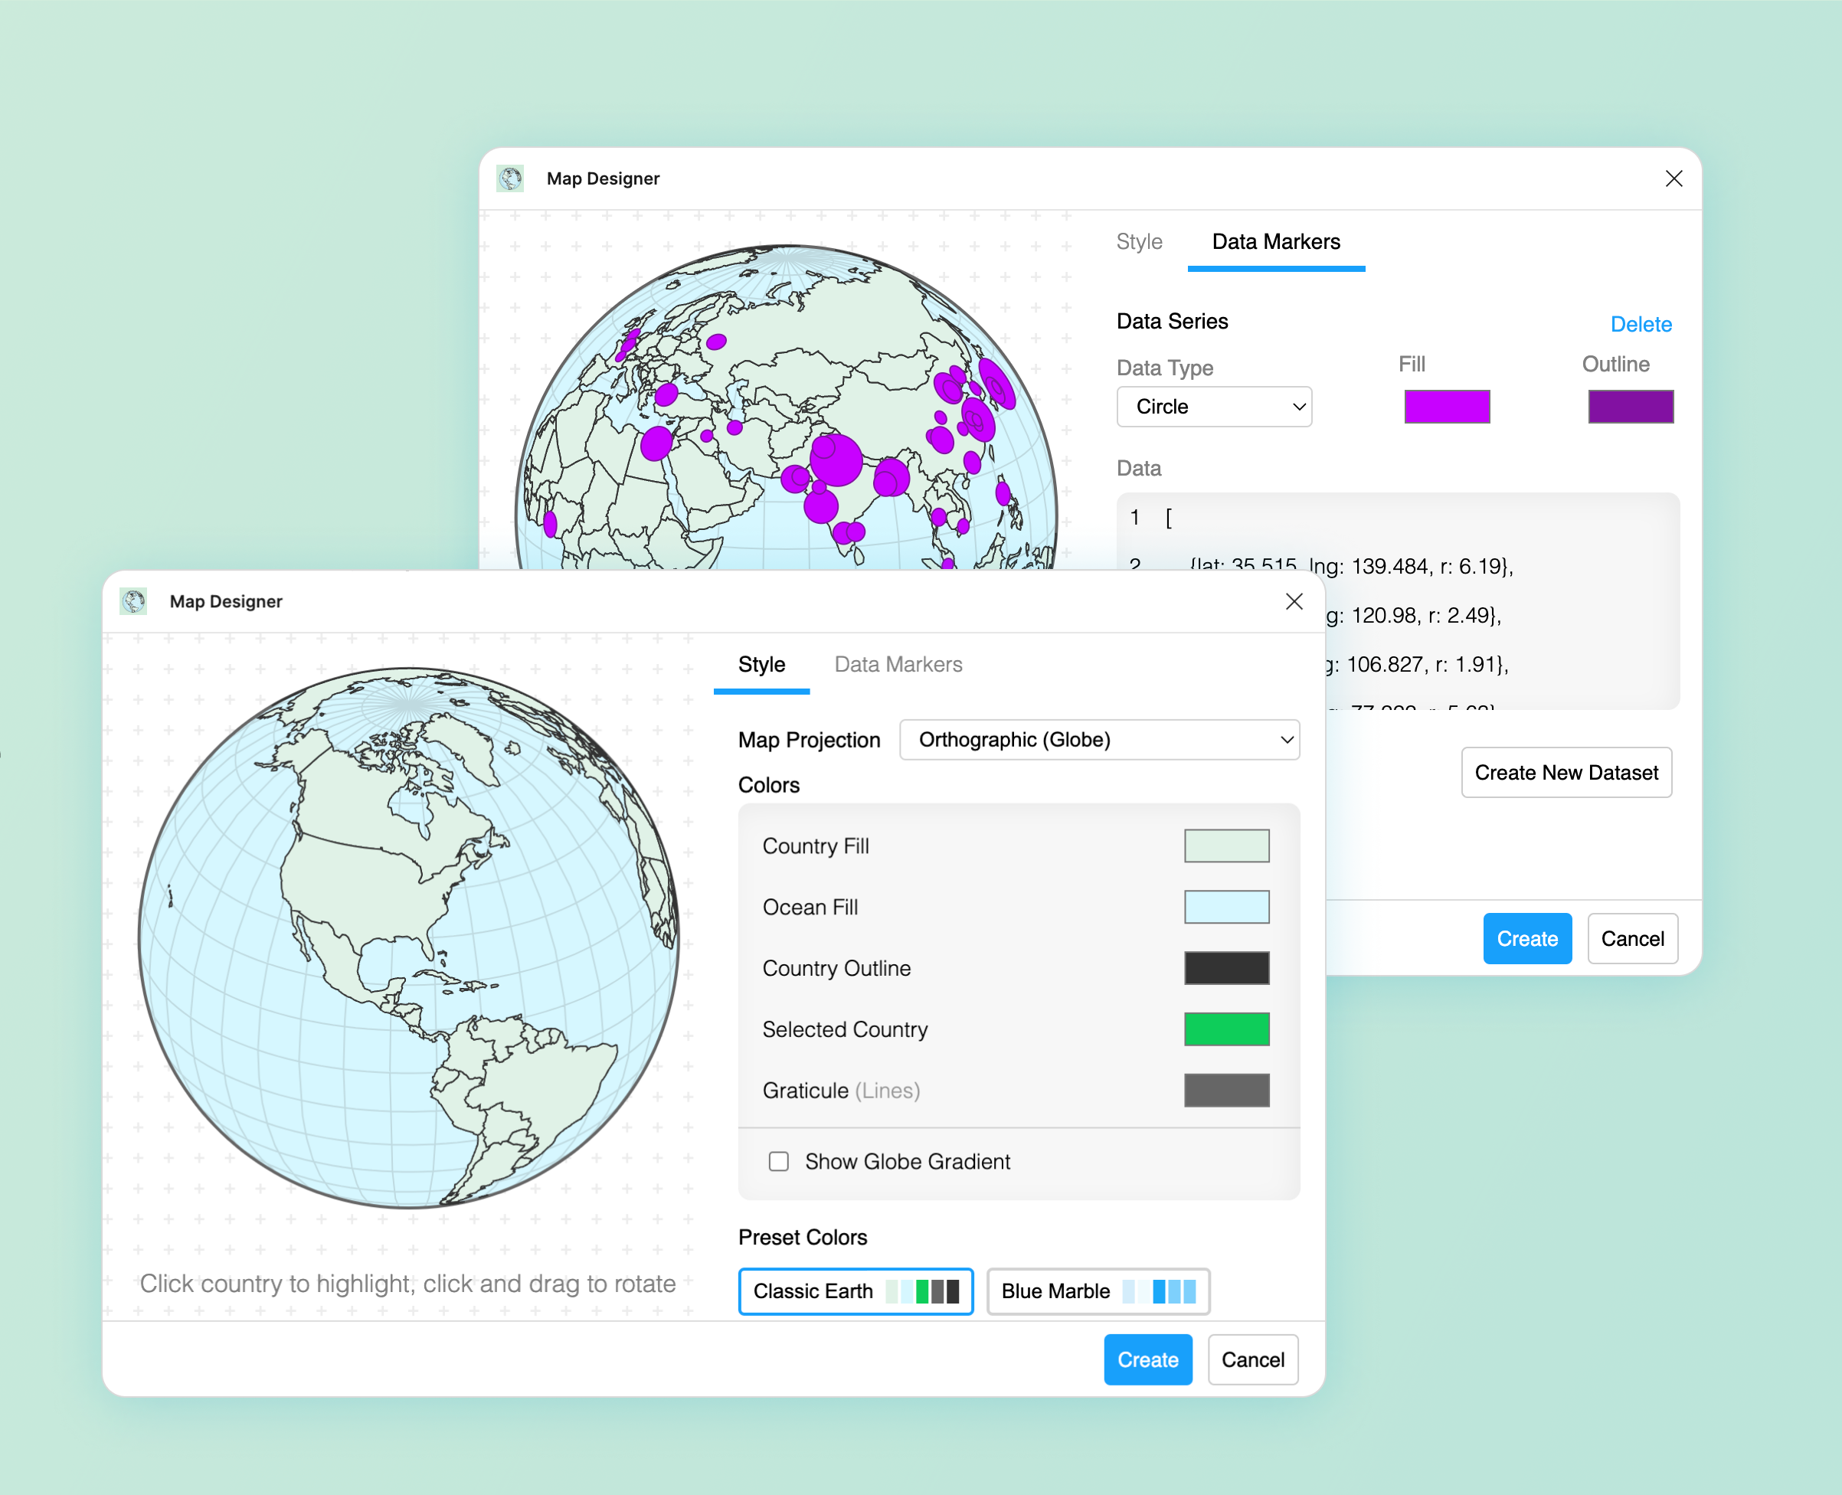Click Create in the back window
Viewport: 1842px width, 1495px height.
pos(1526,939)
